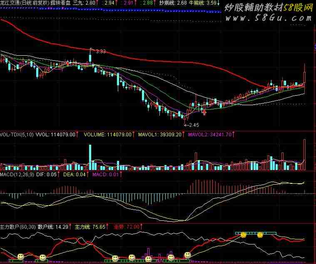Viewport: 316px width, 264px height.
Task: Click the 2.45 low price label
Action: [194, 125]
